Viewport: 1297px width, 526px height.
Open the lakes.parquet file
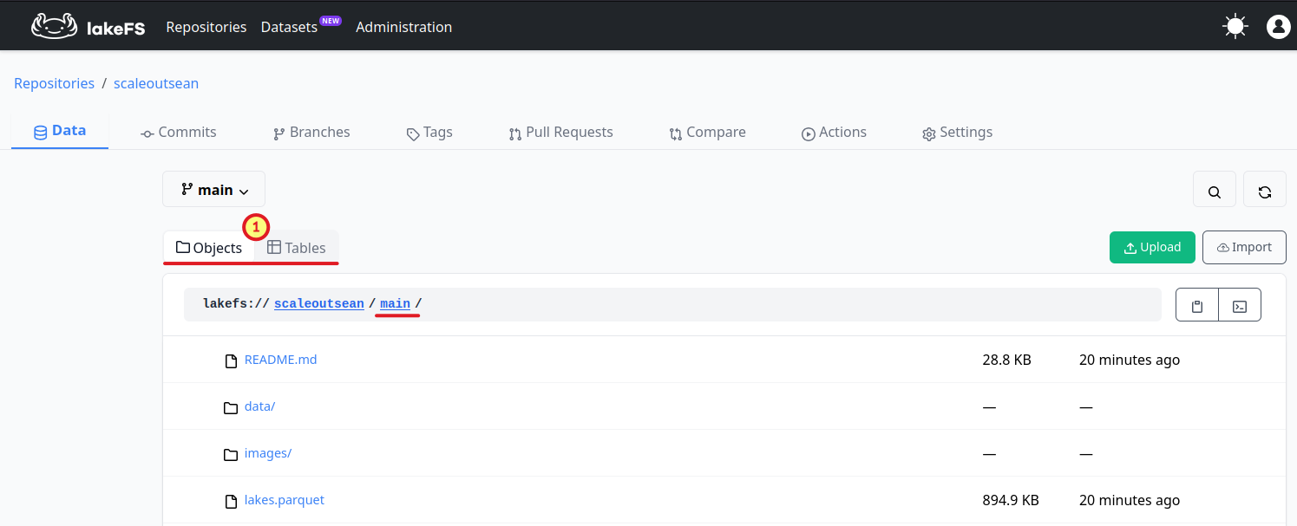pyautogui.click(x=285, y=500)
